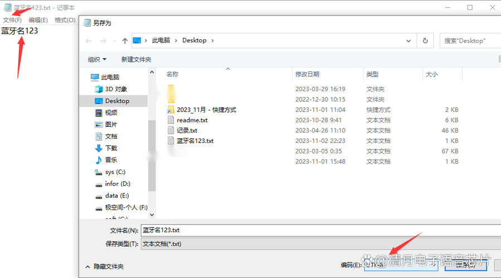
Task: Open the 文件(F) menu in Notepad
Action: (x=12, y=20)
